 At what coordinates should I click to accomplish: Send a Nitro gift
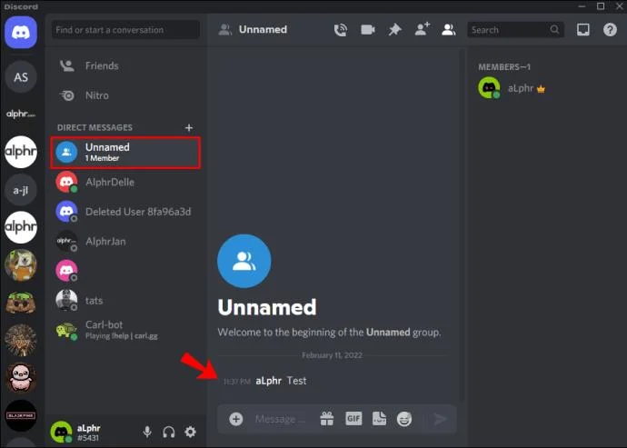327,419
